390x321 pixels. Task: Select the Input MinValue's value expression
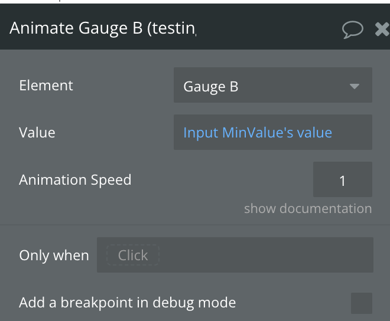point(258,132)
